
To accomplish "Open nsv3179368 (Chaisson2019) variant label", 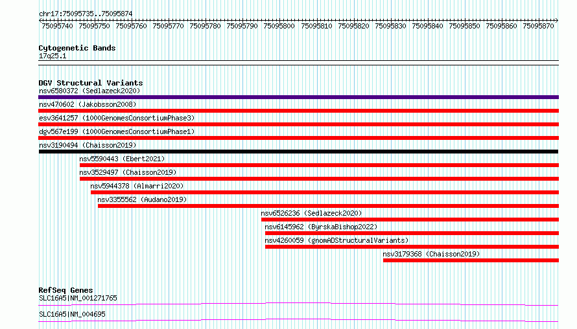I will point(431,254).
